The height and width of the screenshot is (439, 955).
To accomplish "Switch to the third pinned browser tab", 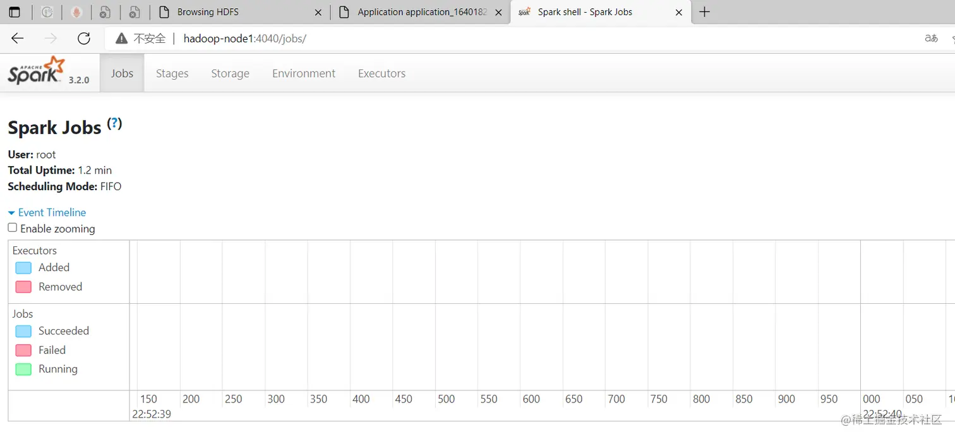I will [105, 12].
